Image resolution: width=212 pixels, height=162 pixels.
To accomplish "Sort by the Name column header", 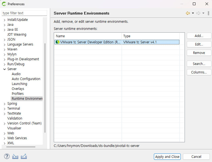I will pos(88,36).
